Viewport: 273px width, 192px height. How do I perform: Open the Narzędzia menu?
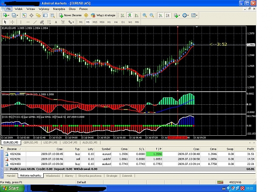tap(59, 9)
